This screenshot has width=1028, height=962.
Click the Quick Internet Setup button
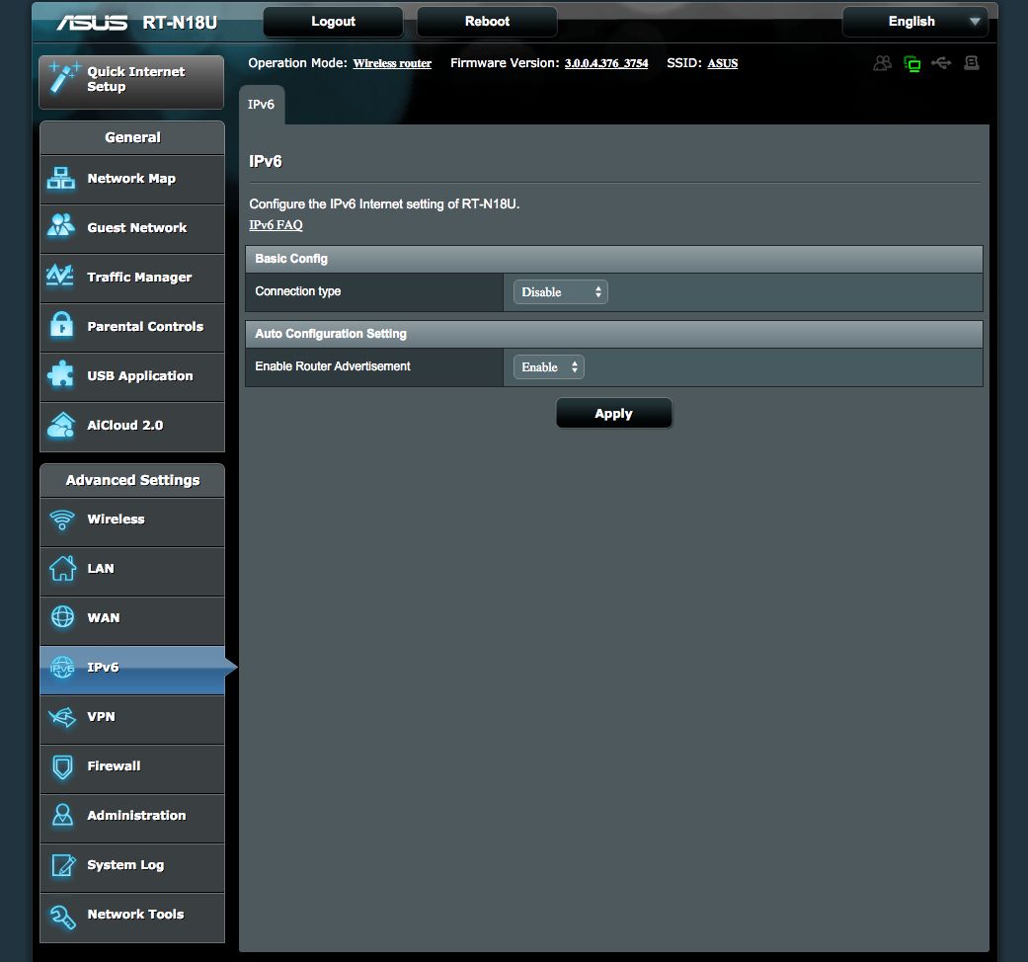point(131,82)
